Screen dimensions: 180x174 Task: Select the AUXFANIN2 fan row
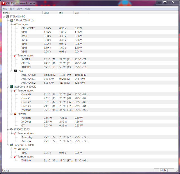click(x=100, y=83)
